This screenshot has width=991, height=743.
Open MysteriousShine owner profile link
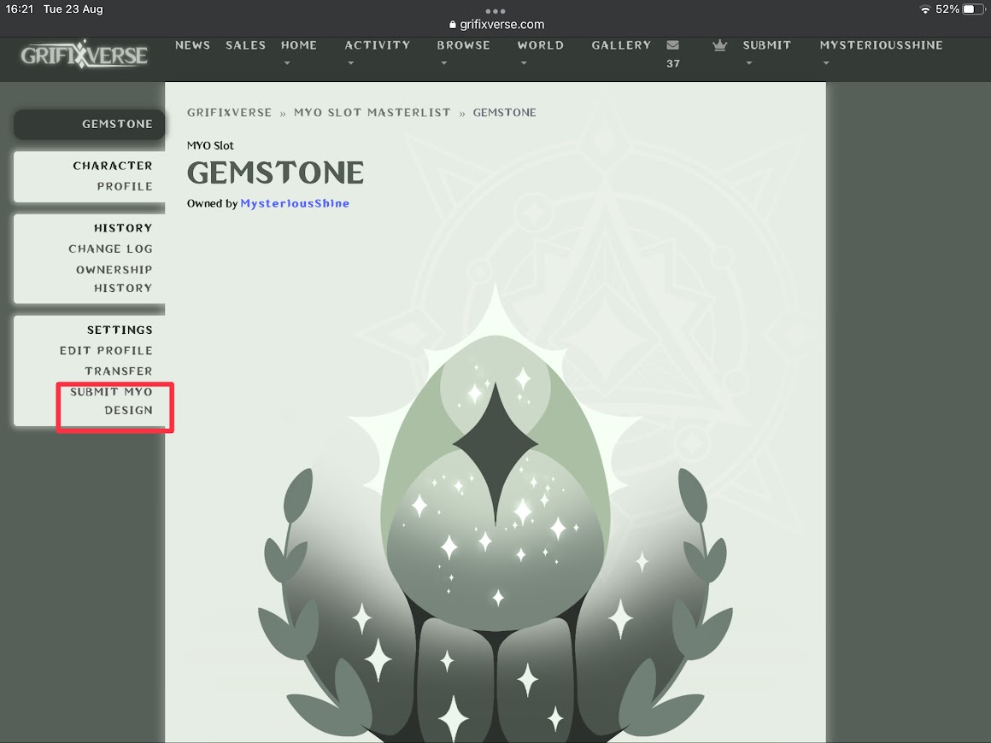(295, 203)
